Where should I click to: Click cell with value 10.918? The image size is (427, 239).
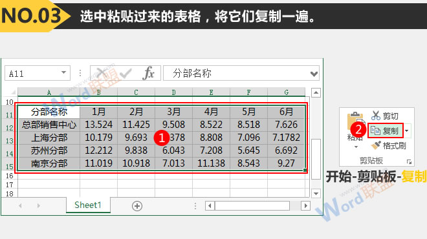136,163
